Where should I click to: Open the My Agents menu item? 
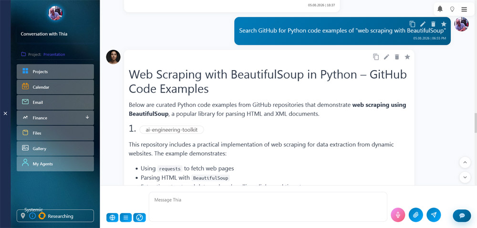[55, 164]
